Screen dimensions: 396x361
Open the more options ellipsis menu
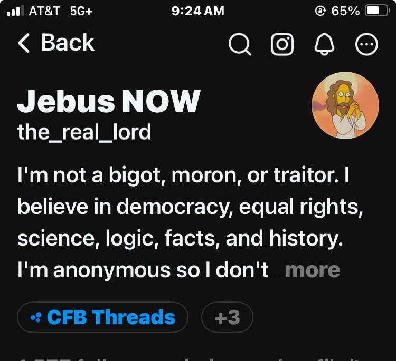point(367,45)
